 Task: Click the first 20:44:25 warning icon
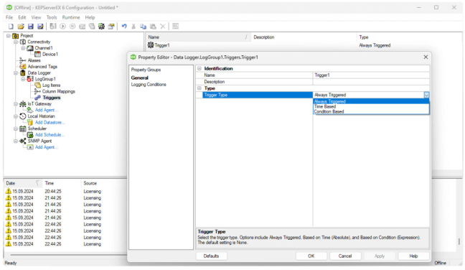[x=9, y=191]
